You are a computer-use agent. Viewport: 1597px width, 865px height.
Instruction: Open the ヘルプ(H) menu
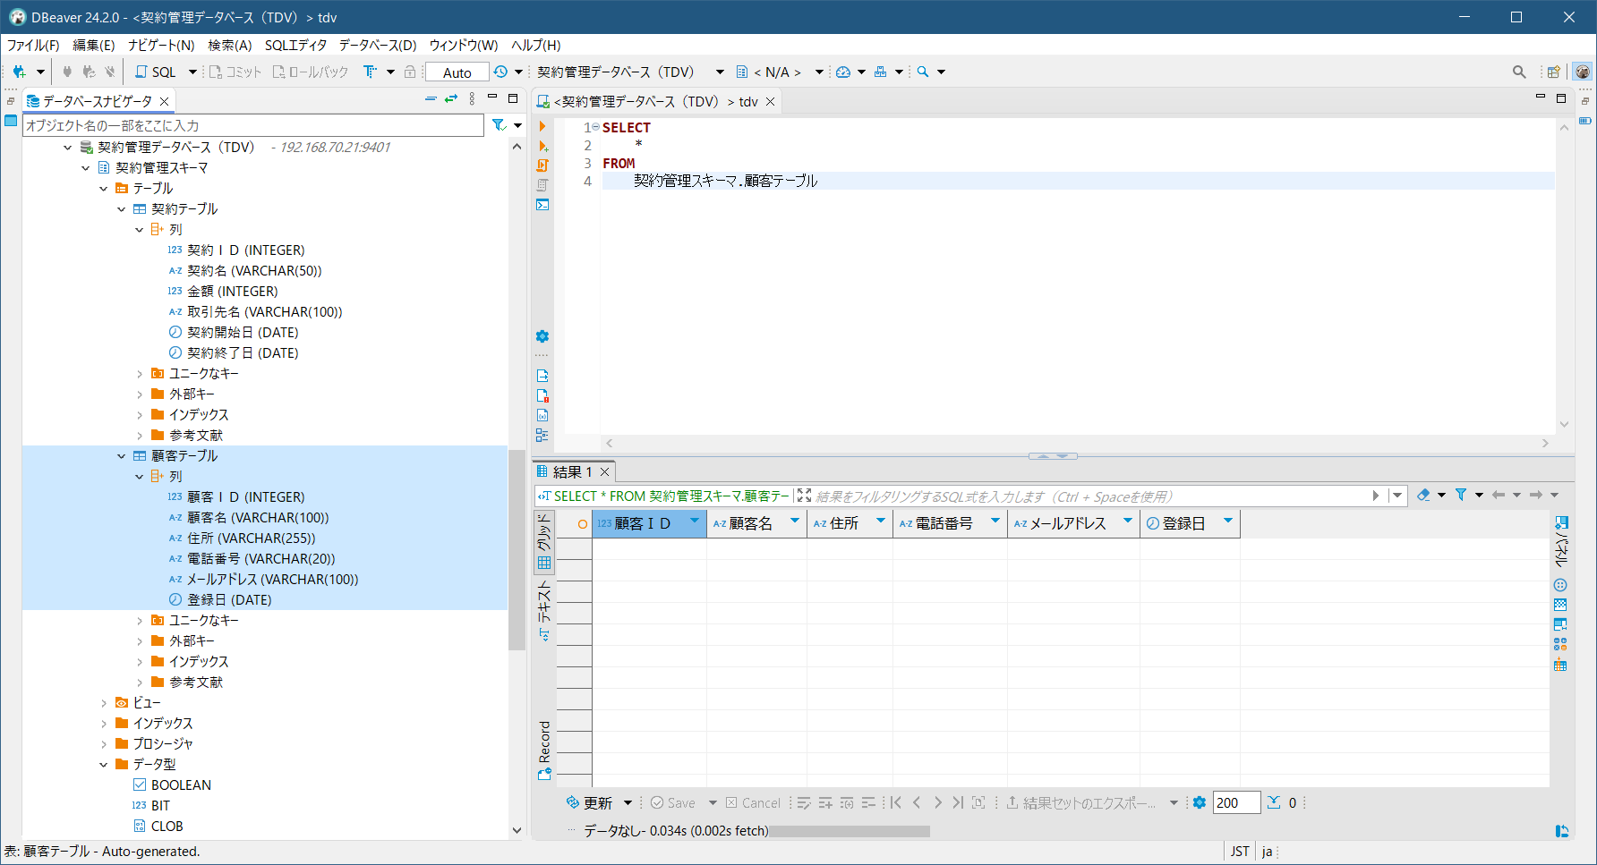535,45
